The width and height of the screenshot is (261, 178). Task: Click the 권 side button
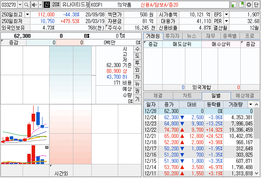click(x=137, y=91)
